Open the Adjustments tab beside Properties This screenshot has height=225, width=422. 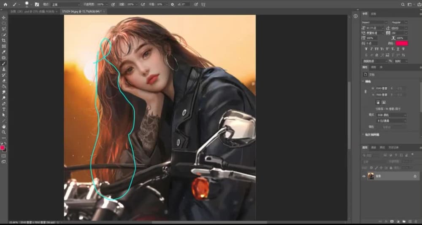(x=373, y=67)
